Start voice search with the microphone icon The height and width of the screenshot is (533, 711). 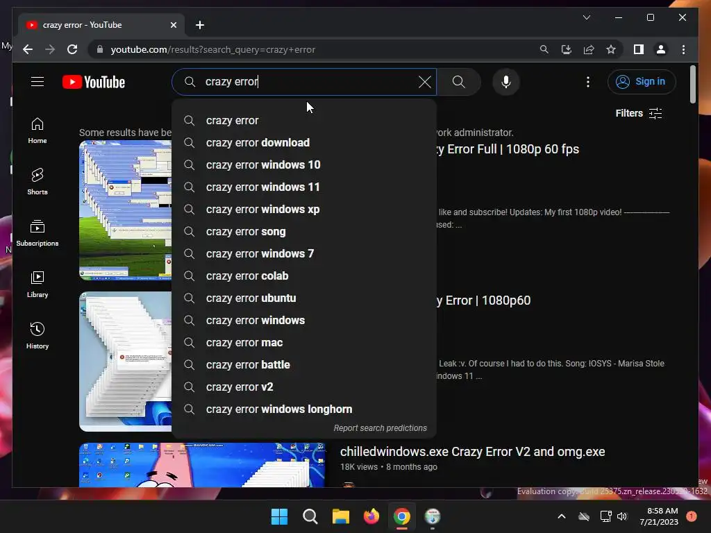click(x=505, y=82)
